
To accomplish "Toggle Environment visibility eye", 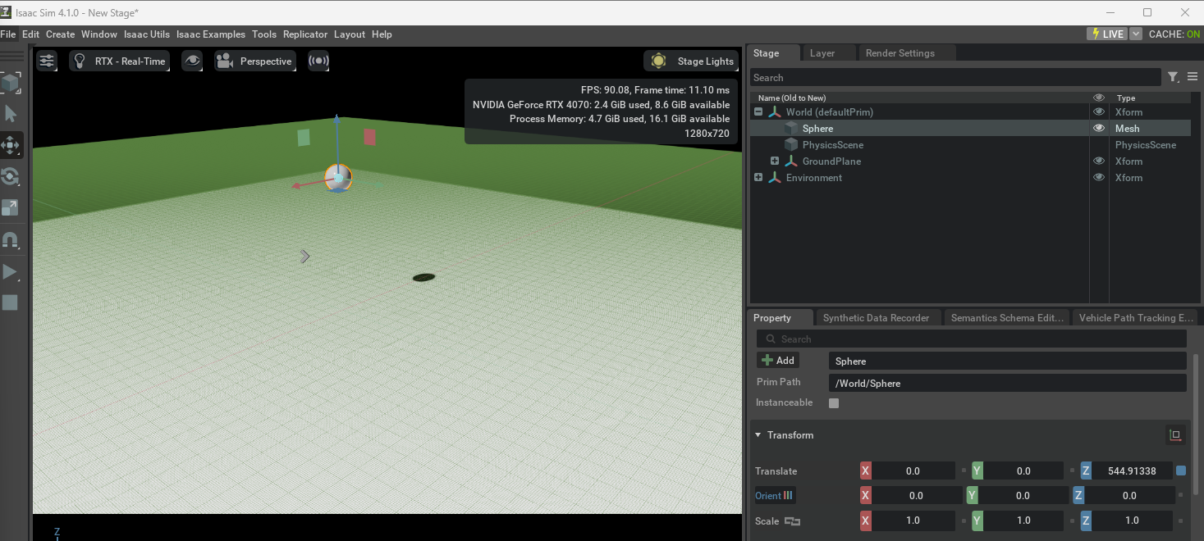I will click(x=1099, y=178).
